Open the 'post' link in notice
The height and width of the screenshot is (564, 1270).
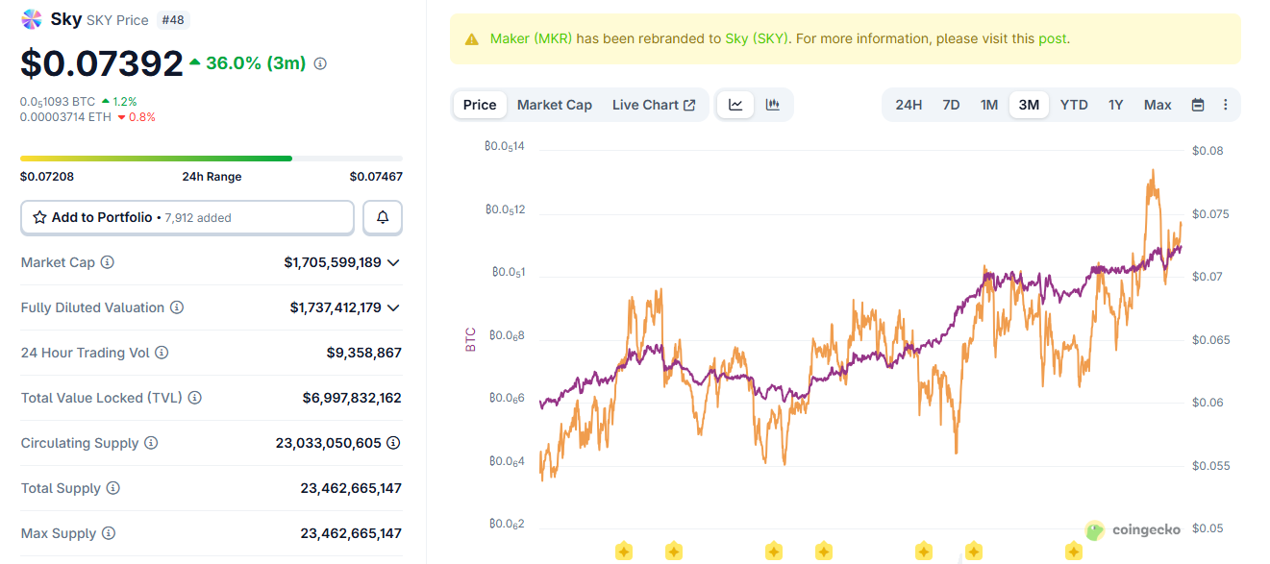(x=1052, y=39)
